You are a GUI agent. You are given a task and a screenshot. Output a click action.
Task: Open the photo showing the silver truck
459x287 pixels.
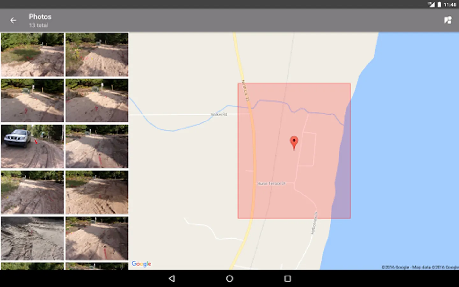33,146
